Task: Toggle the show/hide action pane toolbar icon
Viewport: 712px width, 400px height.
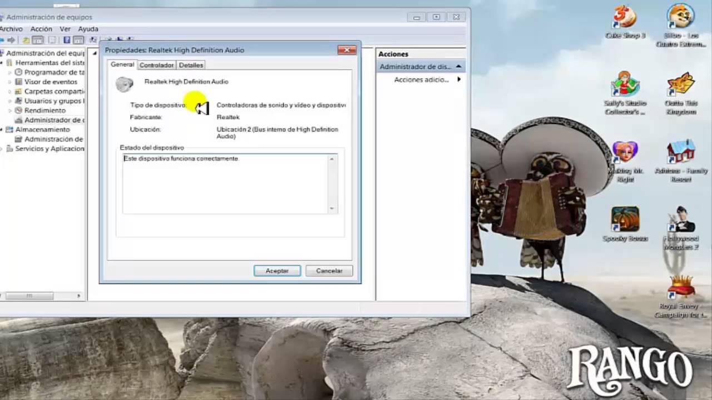Action: (x=78, y=40)
